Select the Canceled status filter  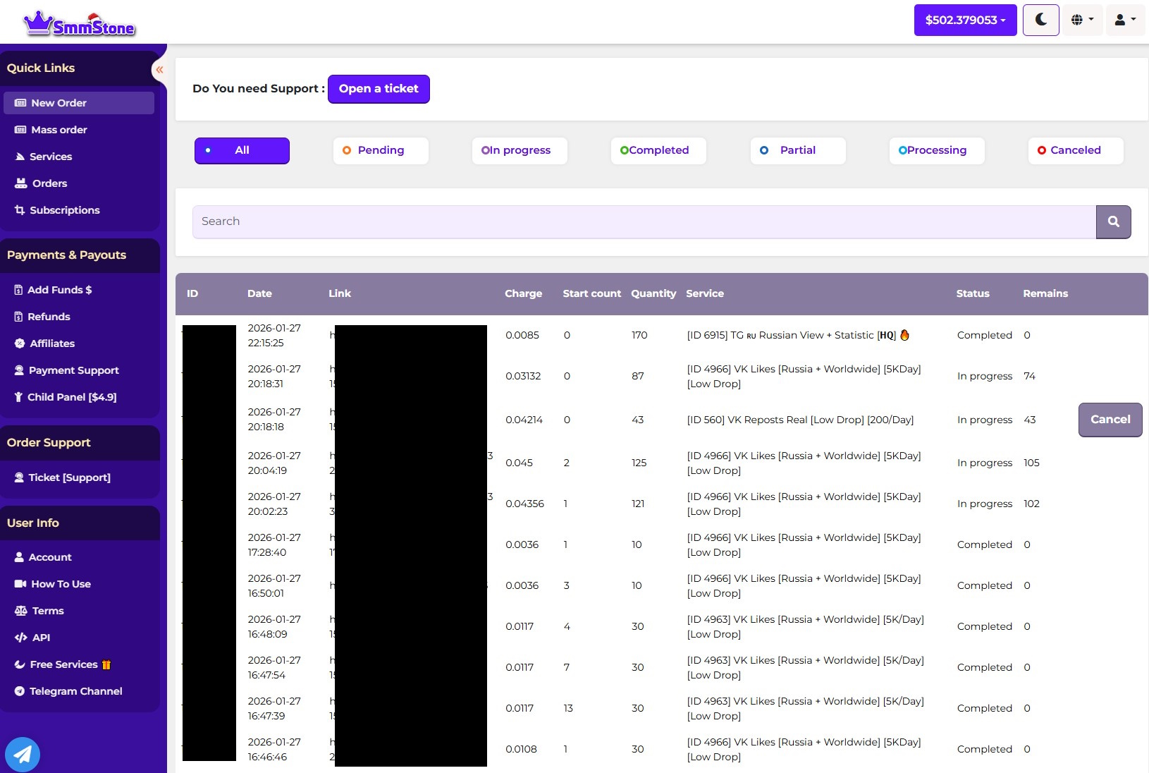pos(1074,150)
